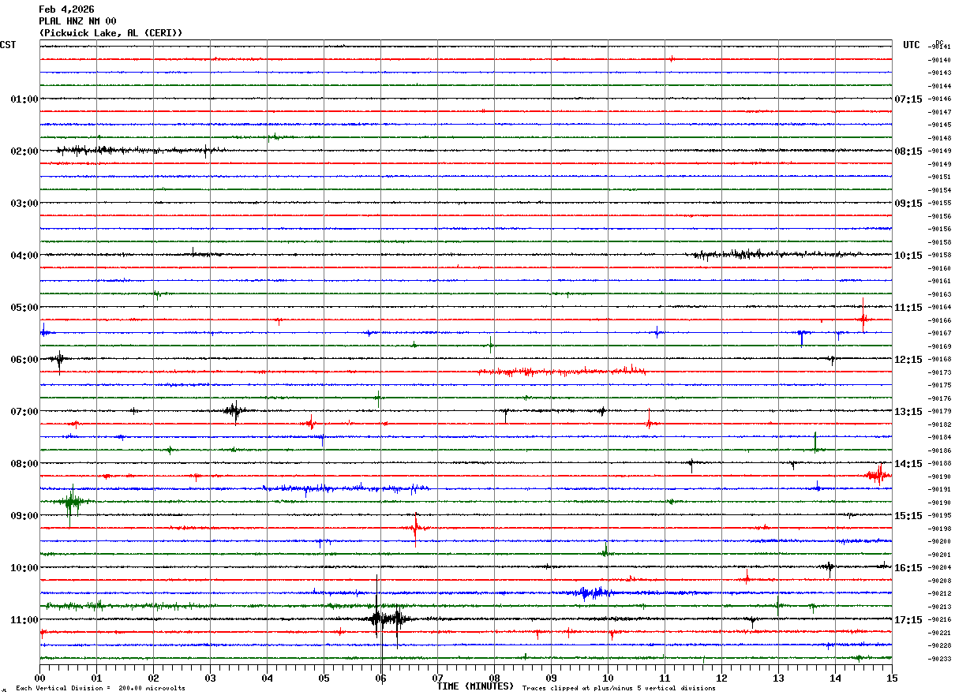This screenshot has height=699, width=955.
Task: Select the 02:00 CST time label
Action: (24, 151)
